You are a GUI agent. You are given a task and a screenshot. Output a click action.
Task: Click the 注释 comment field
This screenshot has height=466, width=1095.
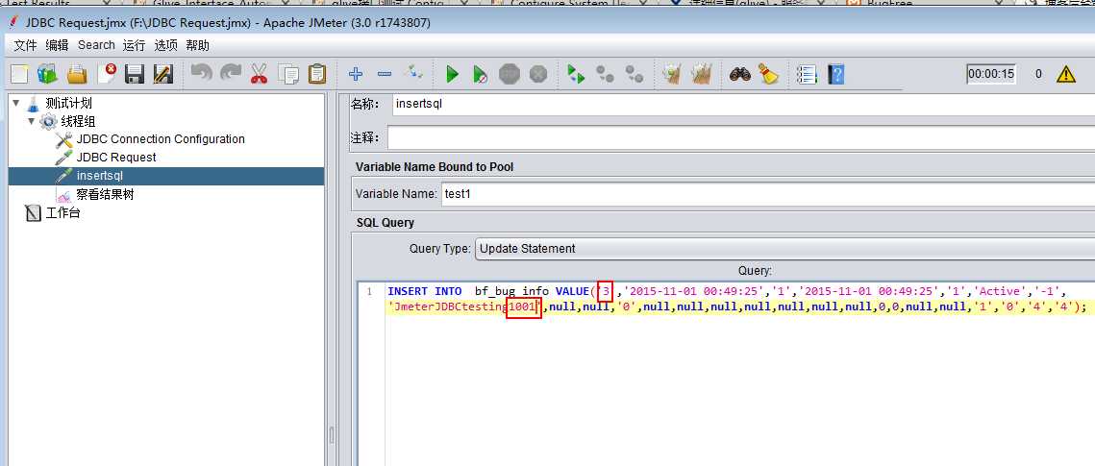coord(741,137)
